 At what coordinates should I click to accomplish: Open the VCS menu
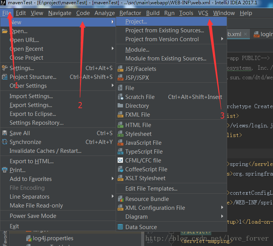(203, 13)
